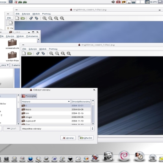Close the Odczyt obrazu dialog
Viewport: 163px width, 163px height.
tap(94, 90)
